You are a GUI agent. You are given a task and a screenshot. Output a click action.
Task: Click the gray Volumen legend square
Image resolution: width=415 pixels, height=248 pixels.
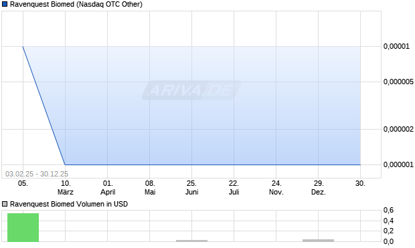[x=5, y=204]
